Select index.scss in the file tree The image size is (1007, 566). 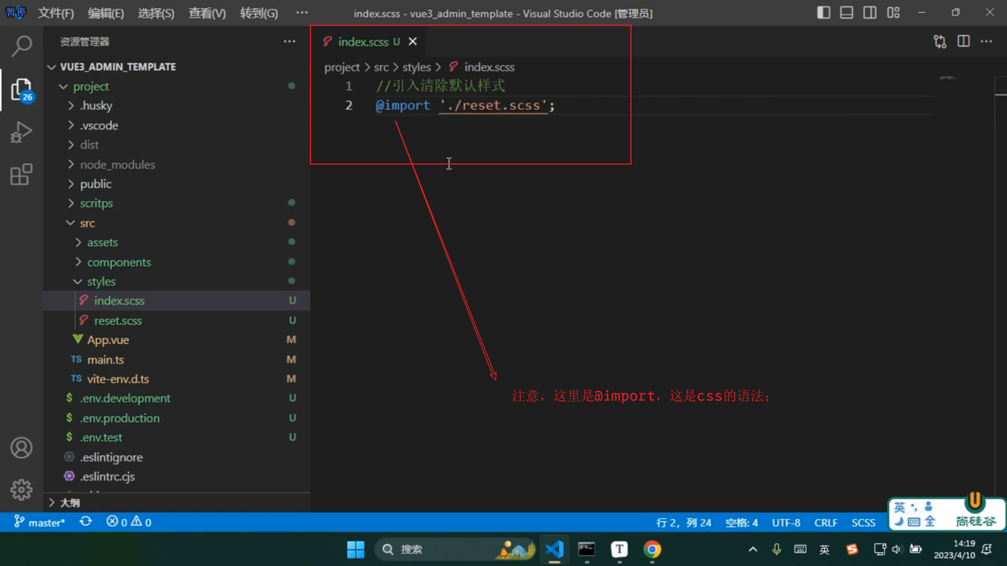coord(176,301)
